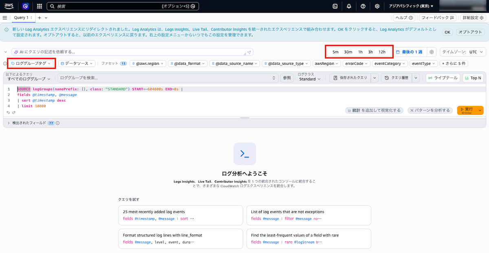Open the data source filter dropdown

(x=77, y=64)
